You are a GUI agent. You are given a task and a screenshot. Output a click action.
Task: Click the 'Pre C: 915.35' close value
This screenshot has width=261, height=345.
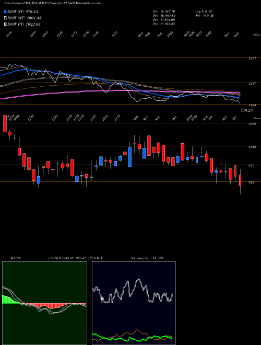click(164, 24)
